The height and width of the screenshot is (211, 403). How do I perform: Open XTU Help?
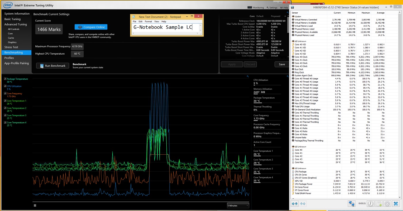click(284, 7)
